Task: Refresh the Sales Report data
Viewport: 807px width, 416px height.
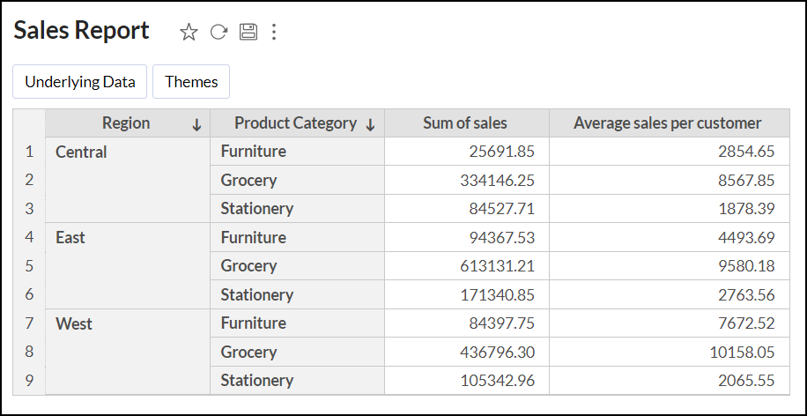Action: 218,33
